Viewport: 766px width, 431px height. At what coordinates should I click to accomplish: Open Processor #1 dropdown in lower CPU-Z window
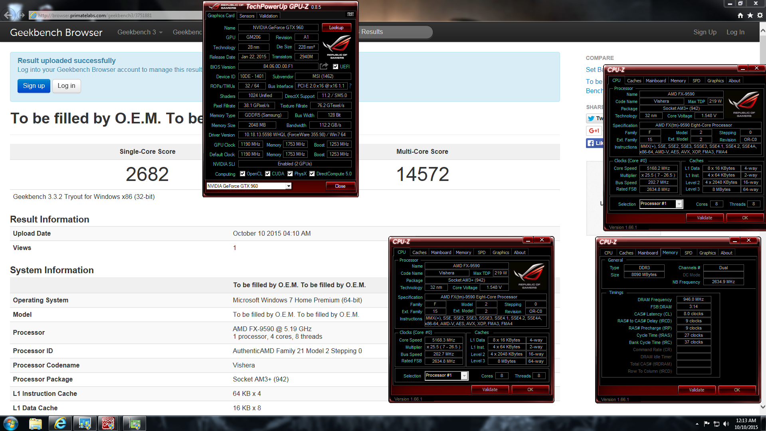(446, 375)
